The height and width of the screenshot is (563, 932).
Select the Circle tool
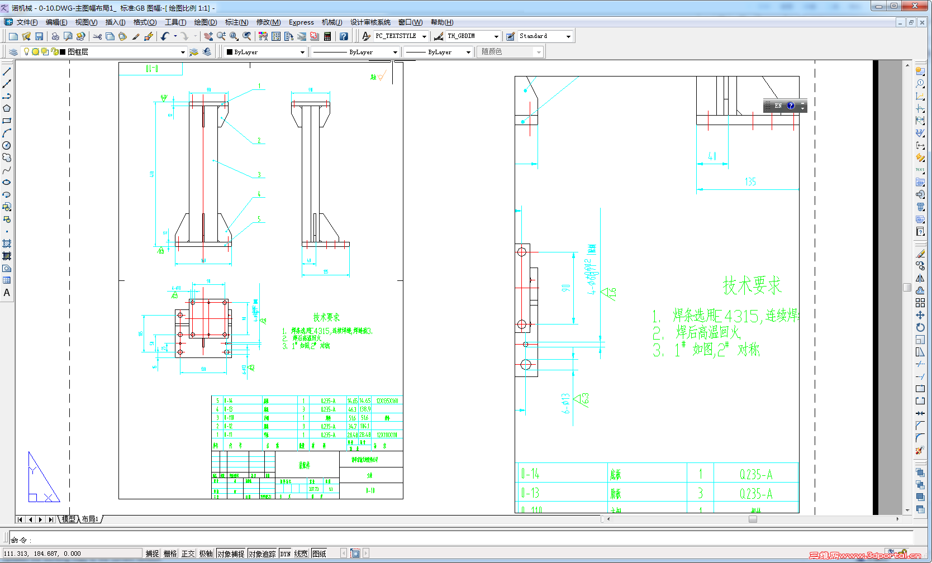coord(7,145)
